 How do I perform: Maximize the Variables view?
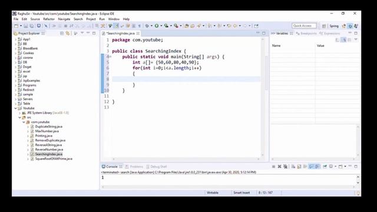pos(356,33)
